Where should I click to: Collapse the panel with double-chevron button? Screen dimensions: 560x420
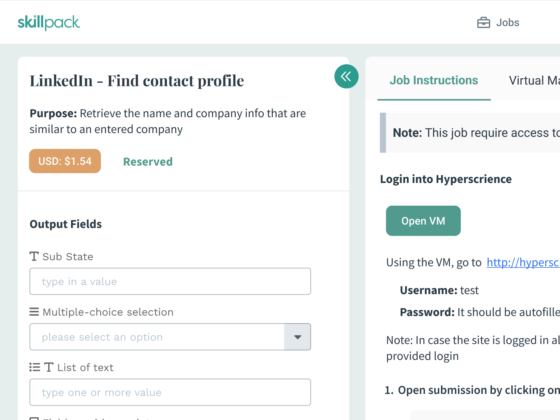[346, 76]
